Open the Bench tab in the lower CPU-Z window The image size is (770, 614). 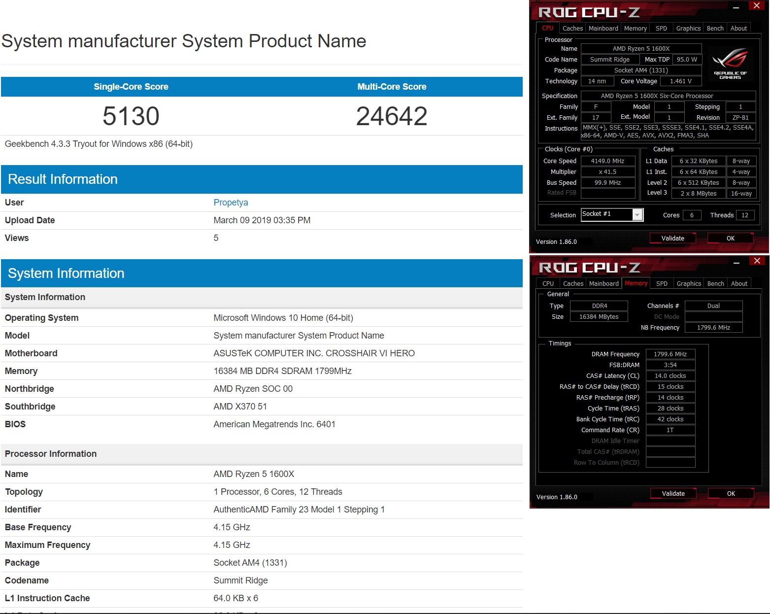point(715,283)
